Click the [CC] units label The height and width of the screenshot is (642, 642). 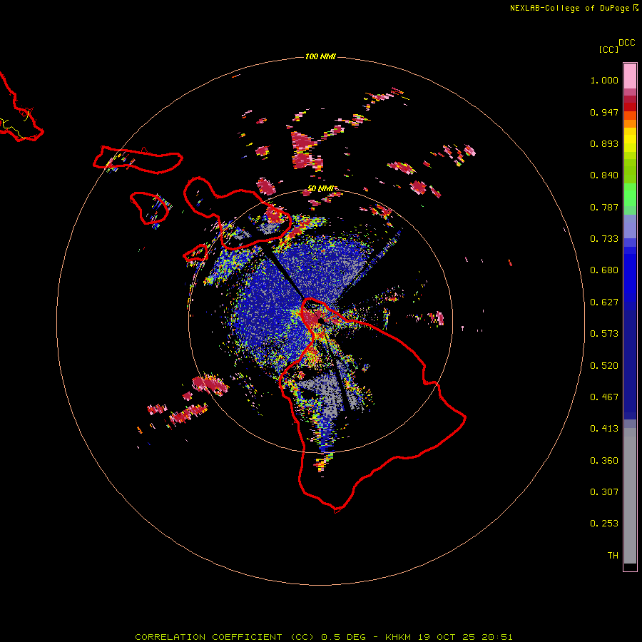click(x=608, y=49)
